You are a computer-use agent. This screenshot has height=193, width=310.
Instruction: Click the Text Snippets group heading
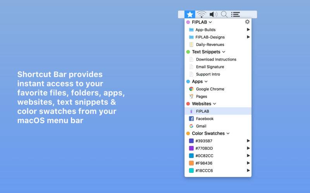pyautogui.click(x=206, y=52)
